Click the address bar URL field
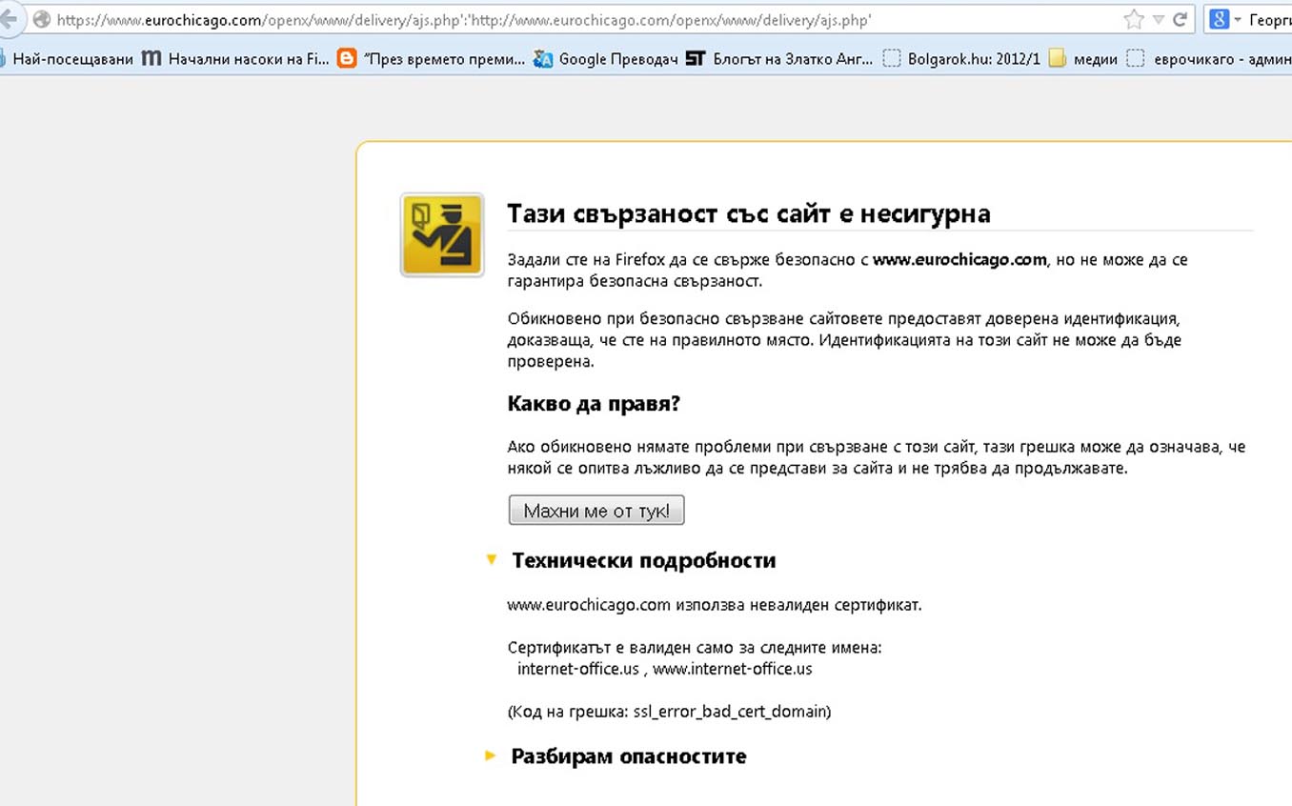 click(572, 19)
